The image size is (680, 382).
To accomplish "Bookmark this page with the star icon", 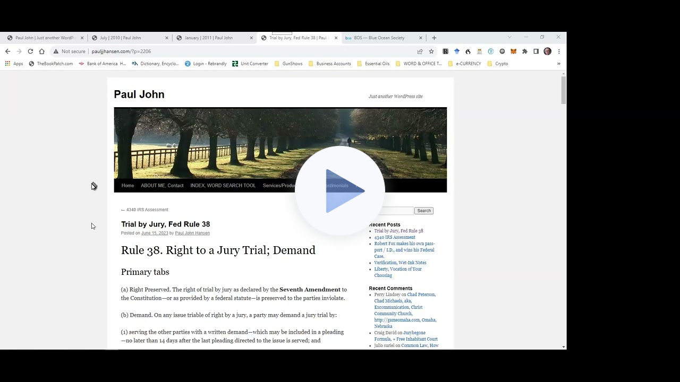I will pyautogui.click(x=431, y=51).
